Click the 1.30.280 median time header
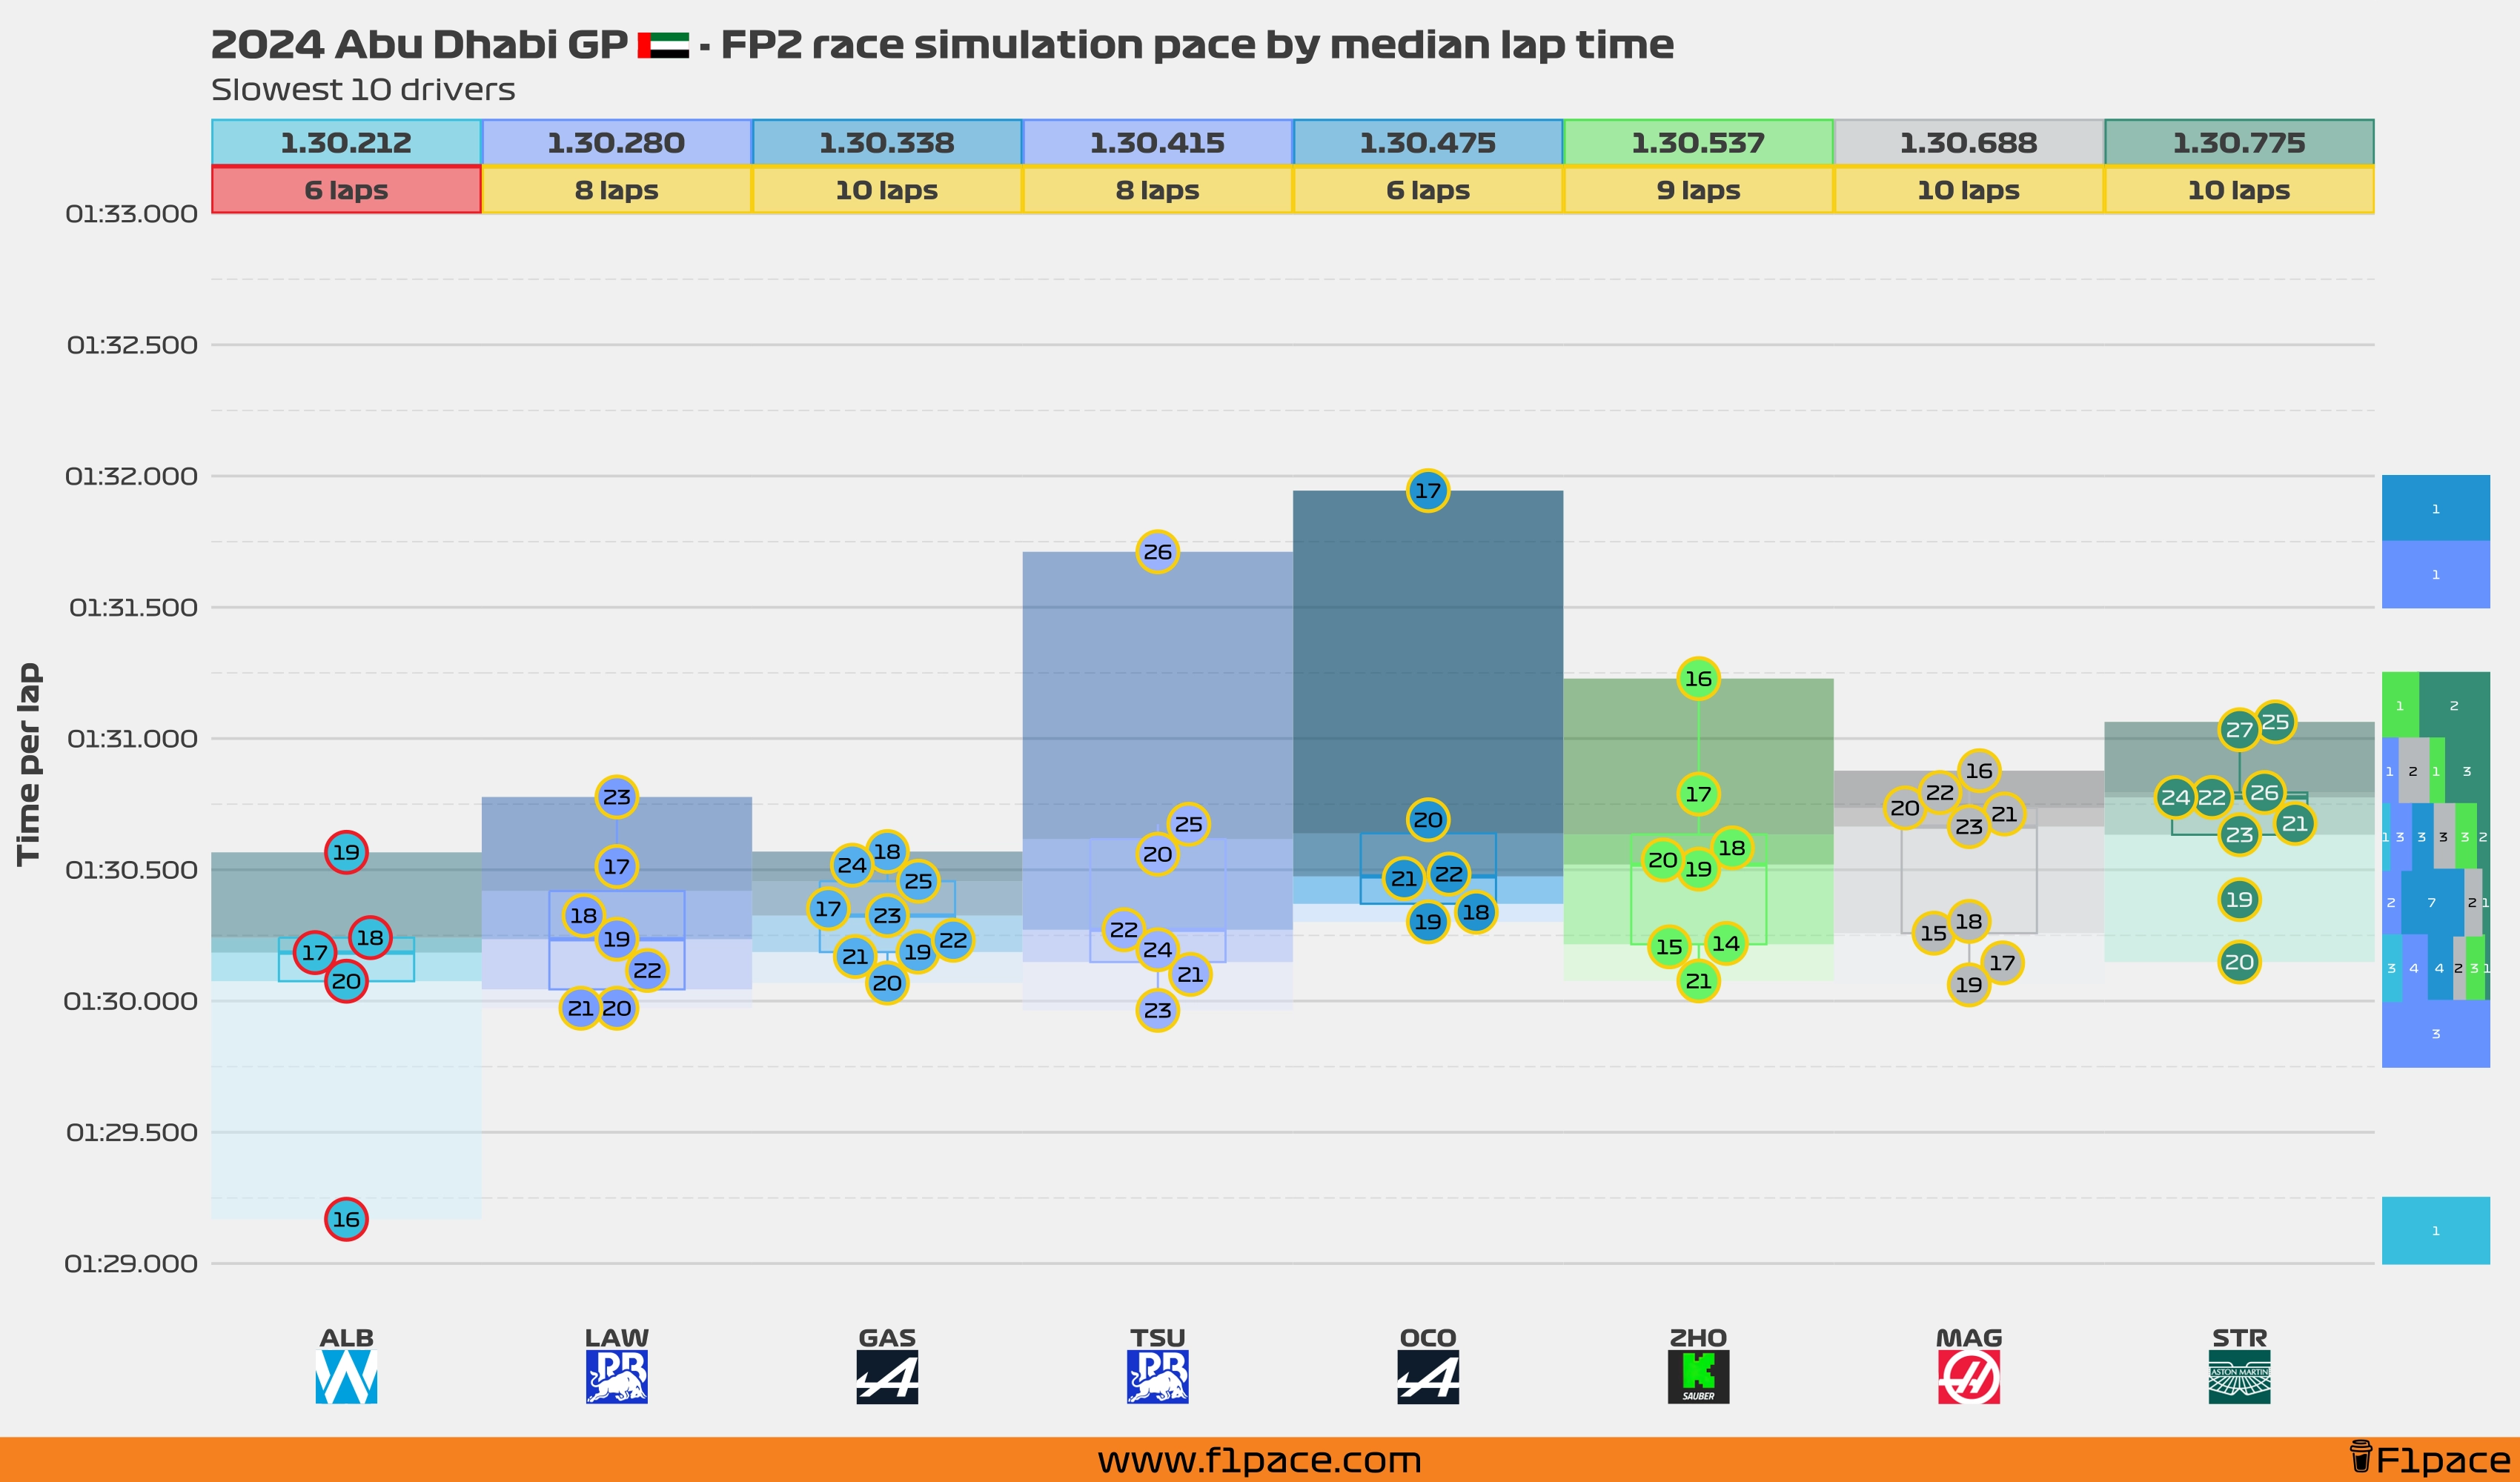The image size is (2520, 1482). click(x=617, y=143)
